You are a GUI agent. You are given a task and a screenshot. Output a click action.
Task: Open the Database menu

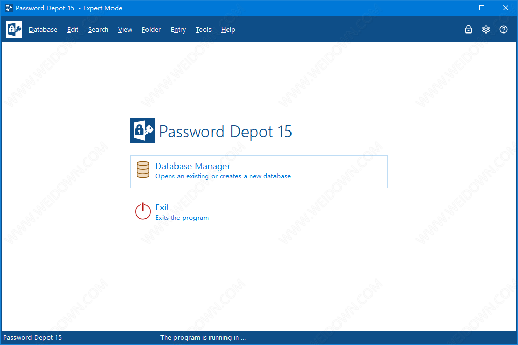coord(43,30)
